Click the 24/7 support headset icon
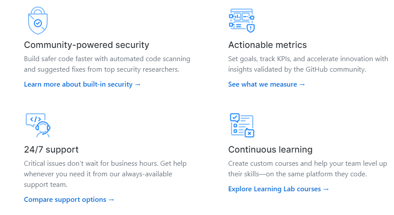The height and width of the screenshot is (215, 394). [x=38, y=125]
